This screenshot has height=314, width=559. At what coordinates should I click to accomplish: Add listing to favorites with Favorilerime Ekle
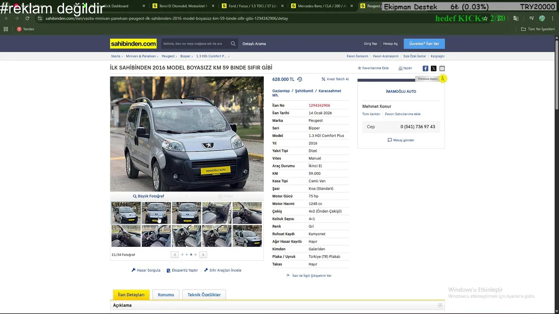pos(373,68)
